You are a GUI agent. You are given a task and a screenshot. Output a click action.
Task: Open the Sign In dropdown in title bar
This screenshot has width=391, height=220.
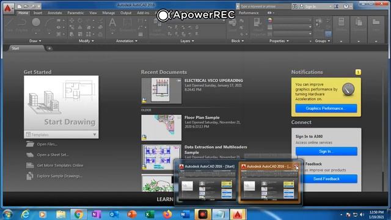coord(330,7)
